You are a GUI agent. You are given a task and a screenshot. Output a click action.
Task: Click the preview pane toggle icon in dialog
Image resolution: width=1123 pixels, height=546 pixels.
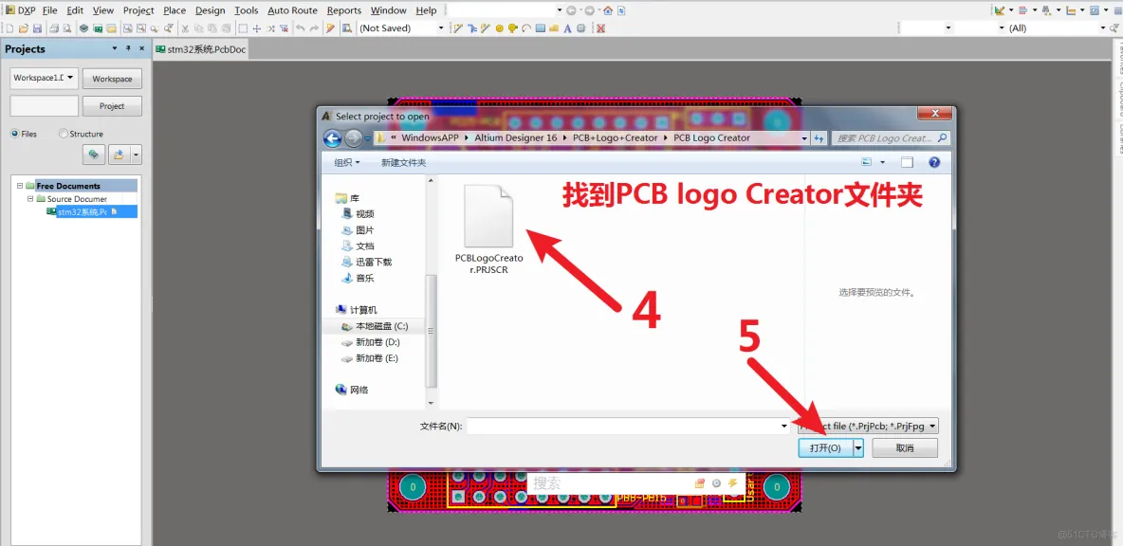point(908,162)
